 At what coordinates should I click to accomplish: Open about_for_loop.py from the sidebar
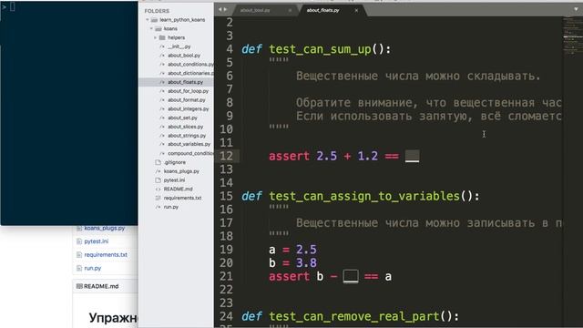coord(189,91)
